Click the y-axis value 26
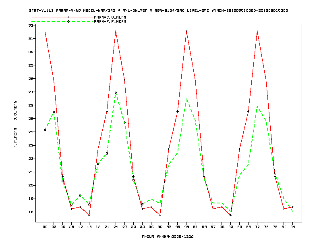Image resolution: width=319 pixels, height=247 pixels. tap(31, 105)
